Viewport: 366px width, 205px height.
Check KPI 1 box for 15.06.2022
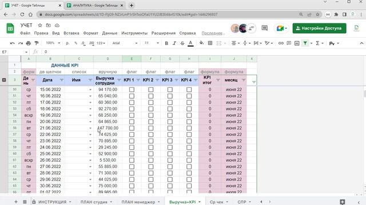(x=132, y=89)
